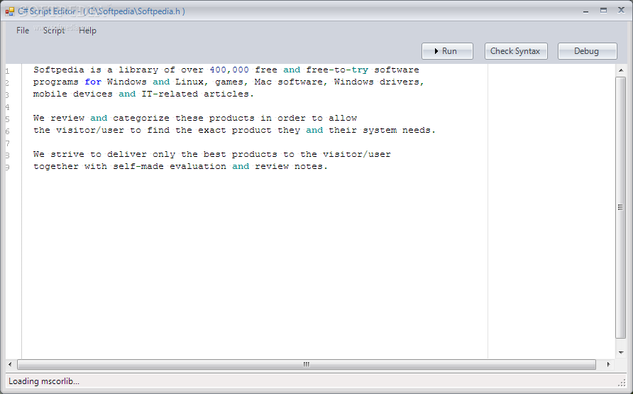Open the Help menu
This screenshot has height=394, width=633.
[x=87, y=31]
